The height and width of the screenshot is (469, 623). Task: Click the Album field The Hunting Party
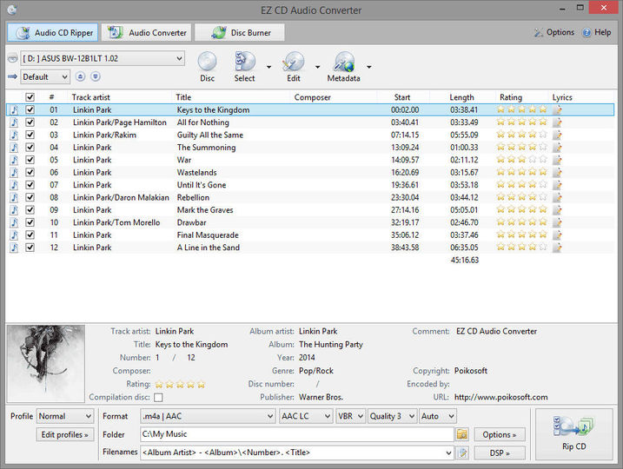(331, 344)
